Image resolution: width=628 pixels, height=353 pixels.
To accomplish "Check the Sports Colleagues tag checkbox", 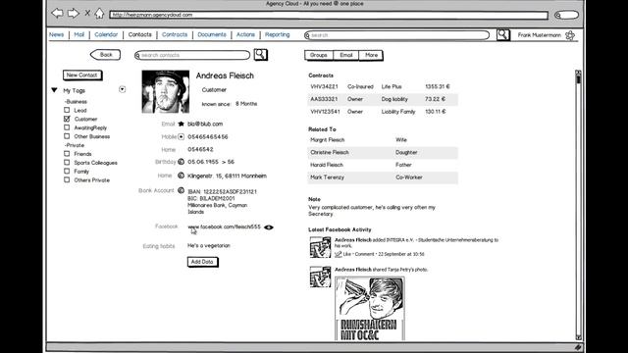I will [67, 163].
